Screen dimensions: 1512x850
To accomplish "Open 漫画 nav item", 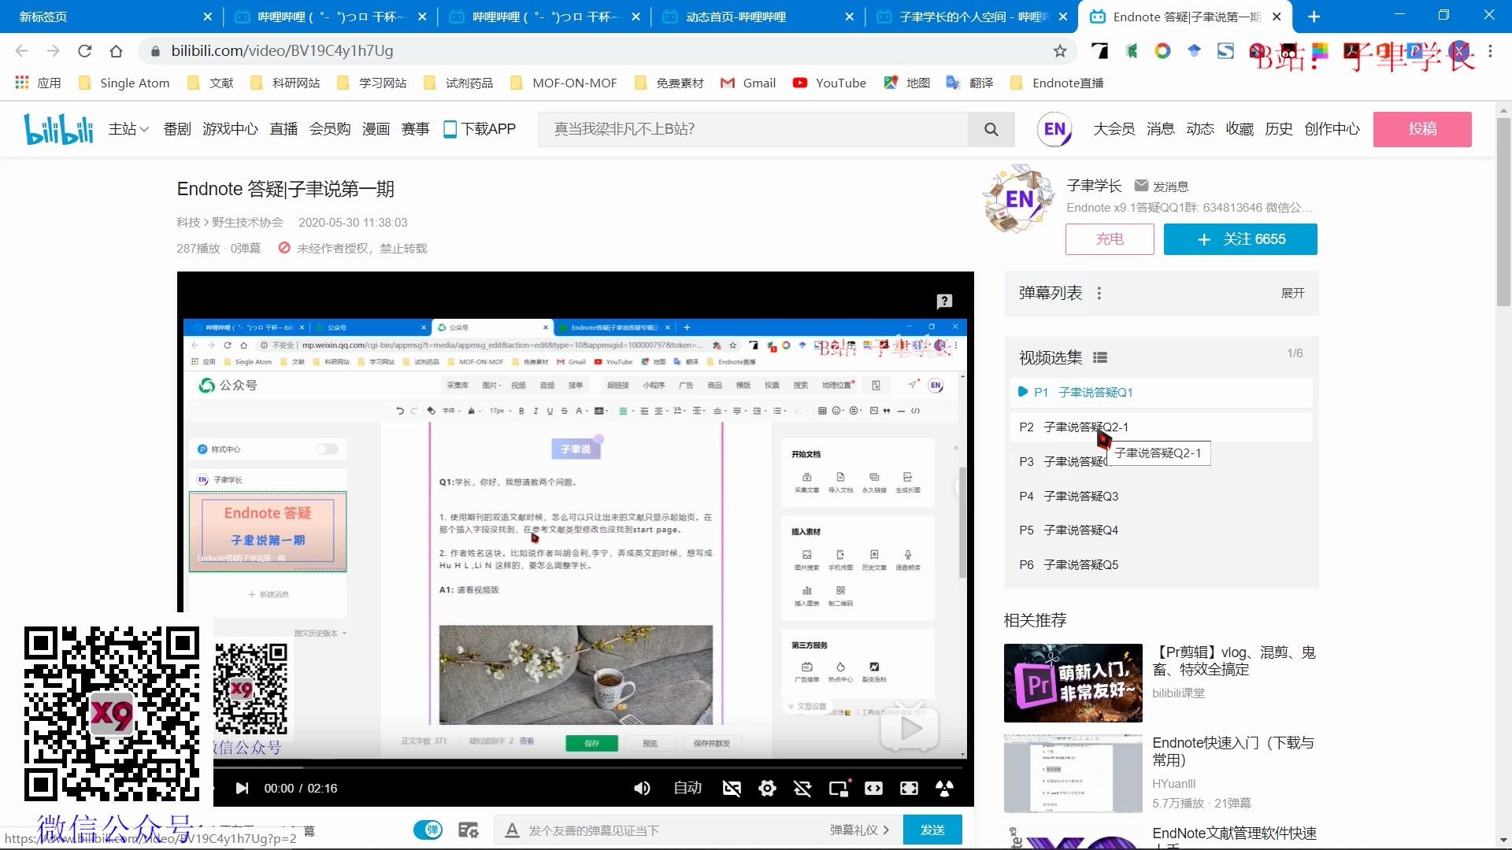I will click(x=376, y=129).
